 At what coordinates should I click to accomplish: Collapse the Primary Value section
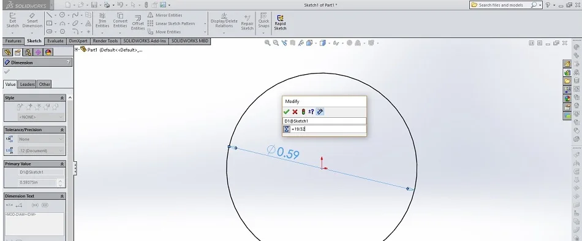coord(62,164)
